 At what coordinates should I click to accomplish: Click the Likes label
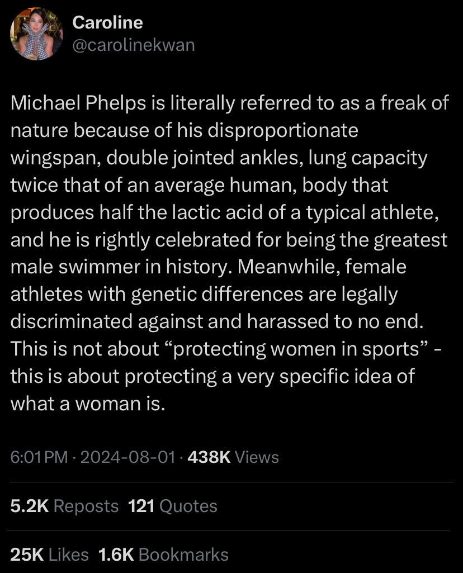[69, 555]
